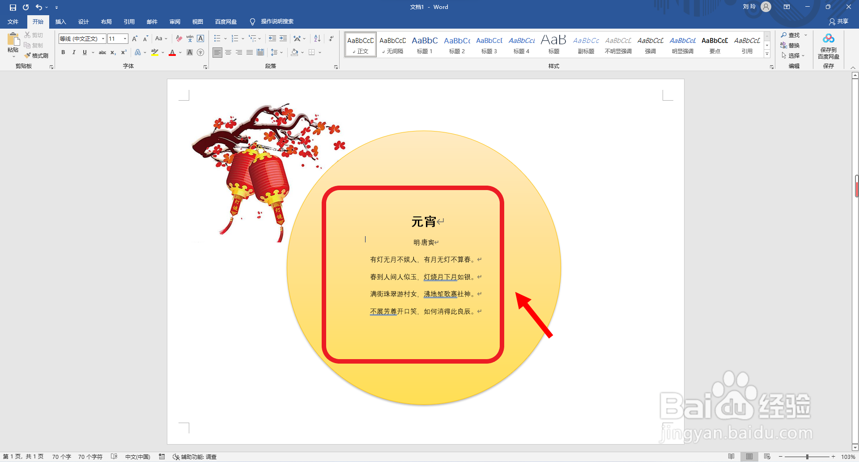Viewport: 859px width, 462px height.
Task: Toggle Underline formatting
Action: [x=85, y=52]
